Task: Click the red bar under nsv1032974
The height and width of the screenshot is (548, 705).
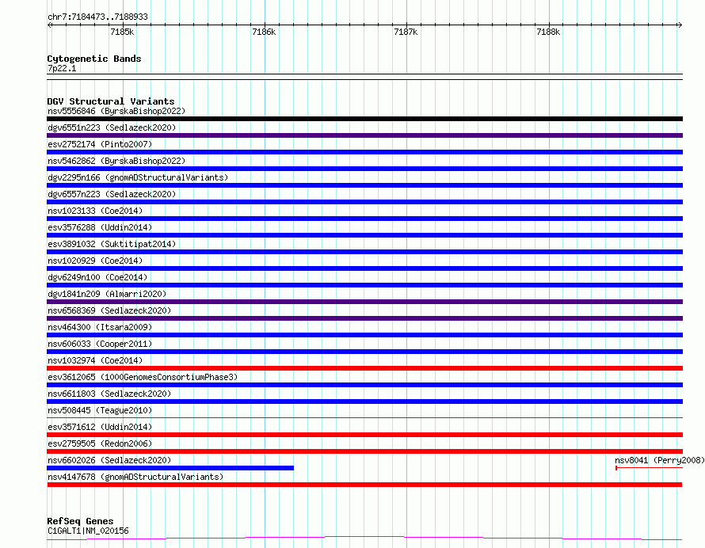Action: tap(364, 368)
